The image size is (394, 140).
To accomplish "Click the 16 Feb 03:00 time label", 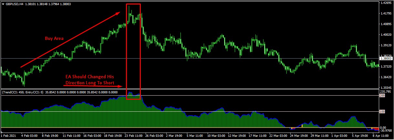I will click(x=93, y=136).
